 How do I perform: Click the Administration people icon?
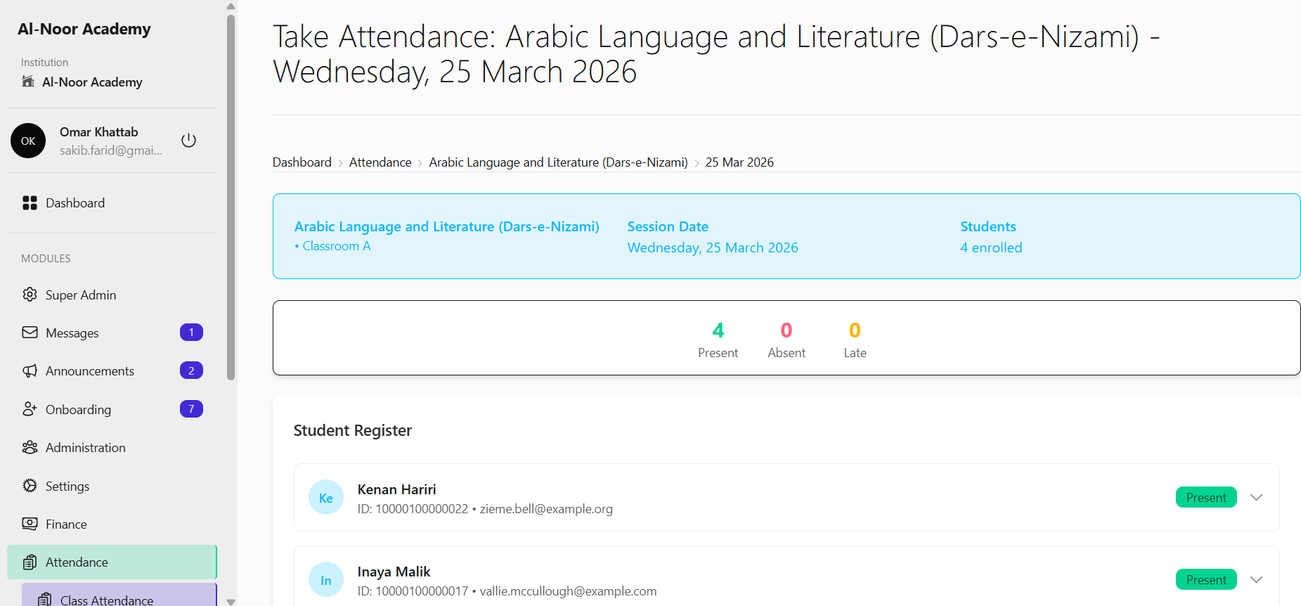click(x=30, y=447)
